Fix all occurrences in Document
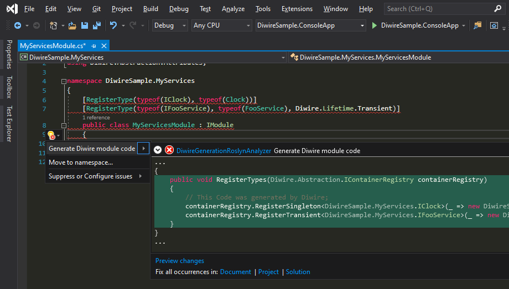The image size is (509, 289). [x=235, y=272]
